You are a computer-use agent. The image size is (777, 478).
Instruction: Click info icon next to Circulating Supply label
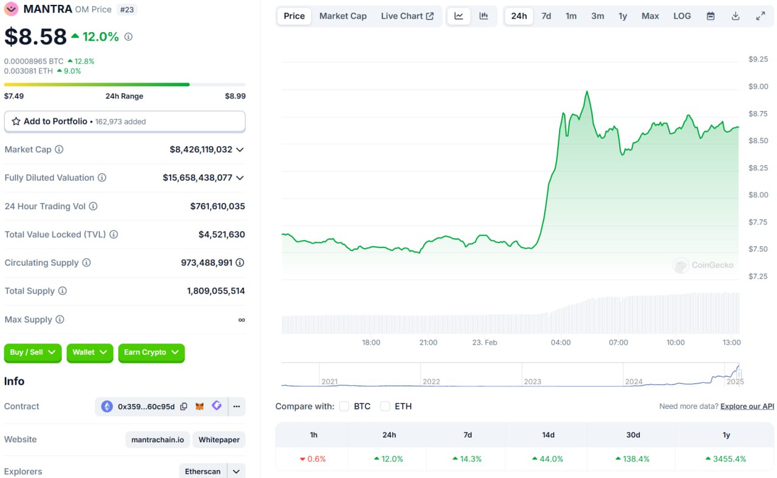pyautogui.click(x=86, y=263)
